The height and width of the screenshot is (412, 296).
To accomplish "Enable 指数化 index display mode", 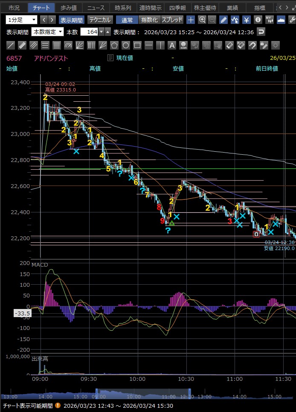I will 149,20.
